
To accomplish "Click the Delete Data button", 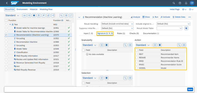I will coord(179,17).
